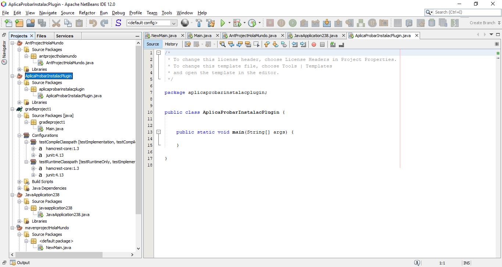The width and height of the screenshot is (502, 267).
Task: Collapse main method code fold at line 13
Action: pyautogui.click(x=159, y=132)
